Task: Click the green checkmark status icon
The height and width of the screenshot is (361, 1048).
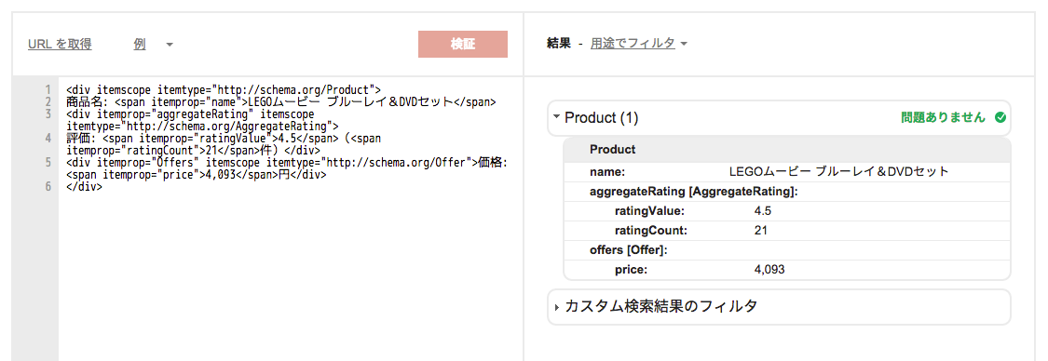Action: [1000, 118]
